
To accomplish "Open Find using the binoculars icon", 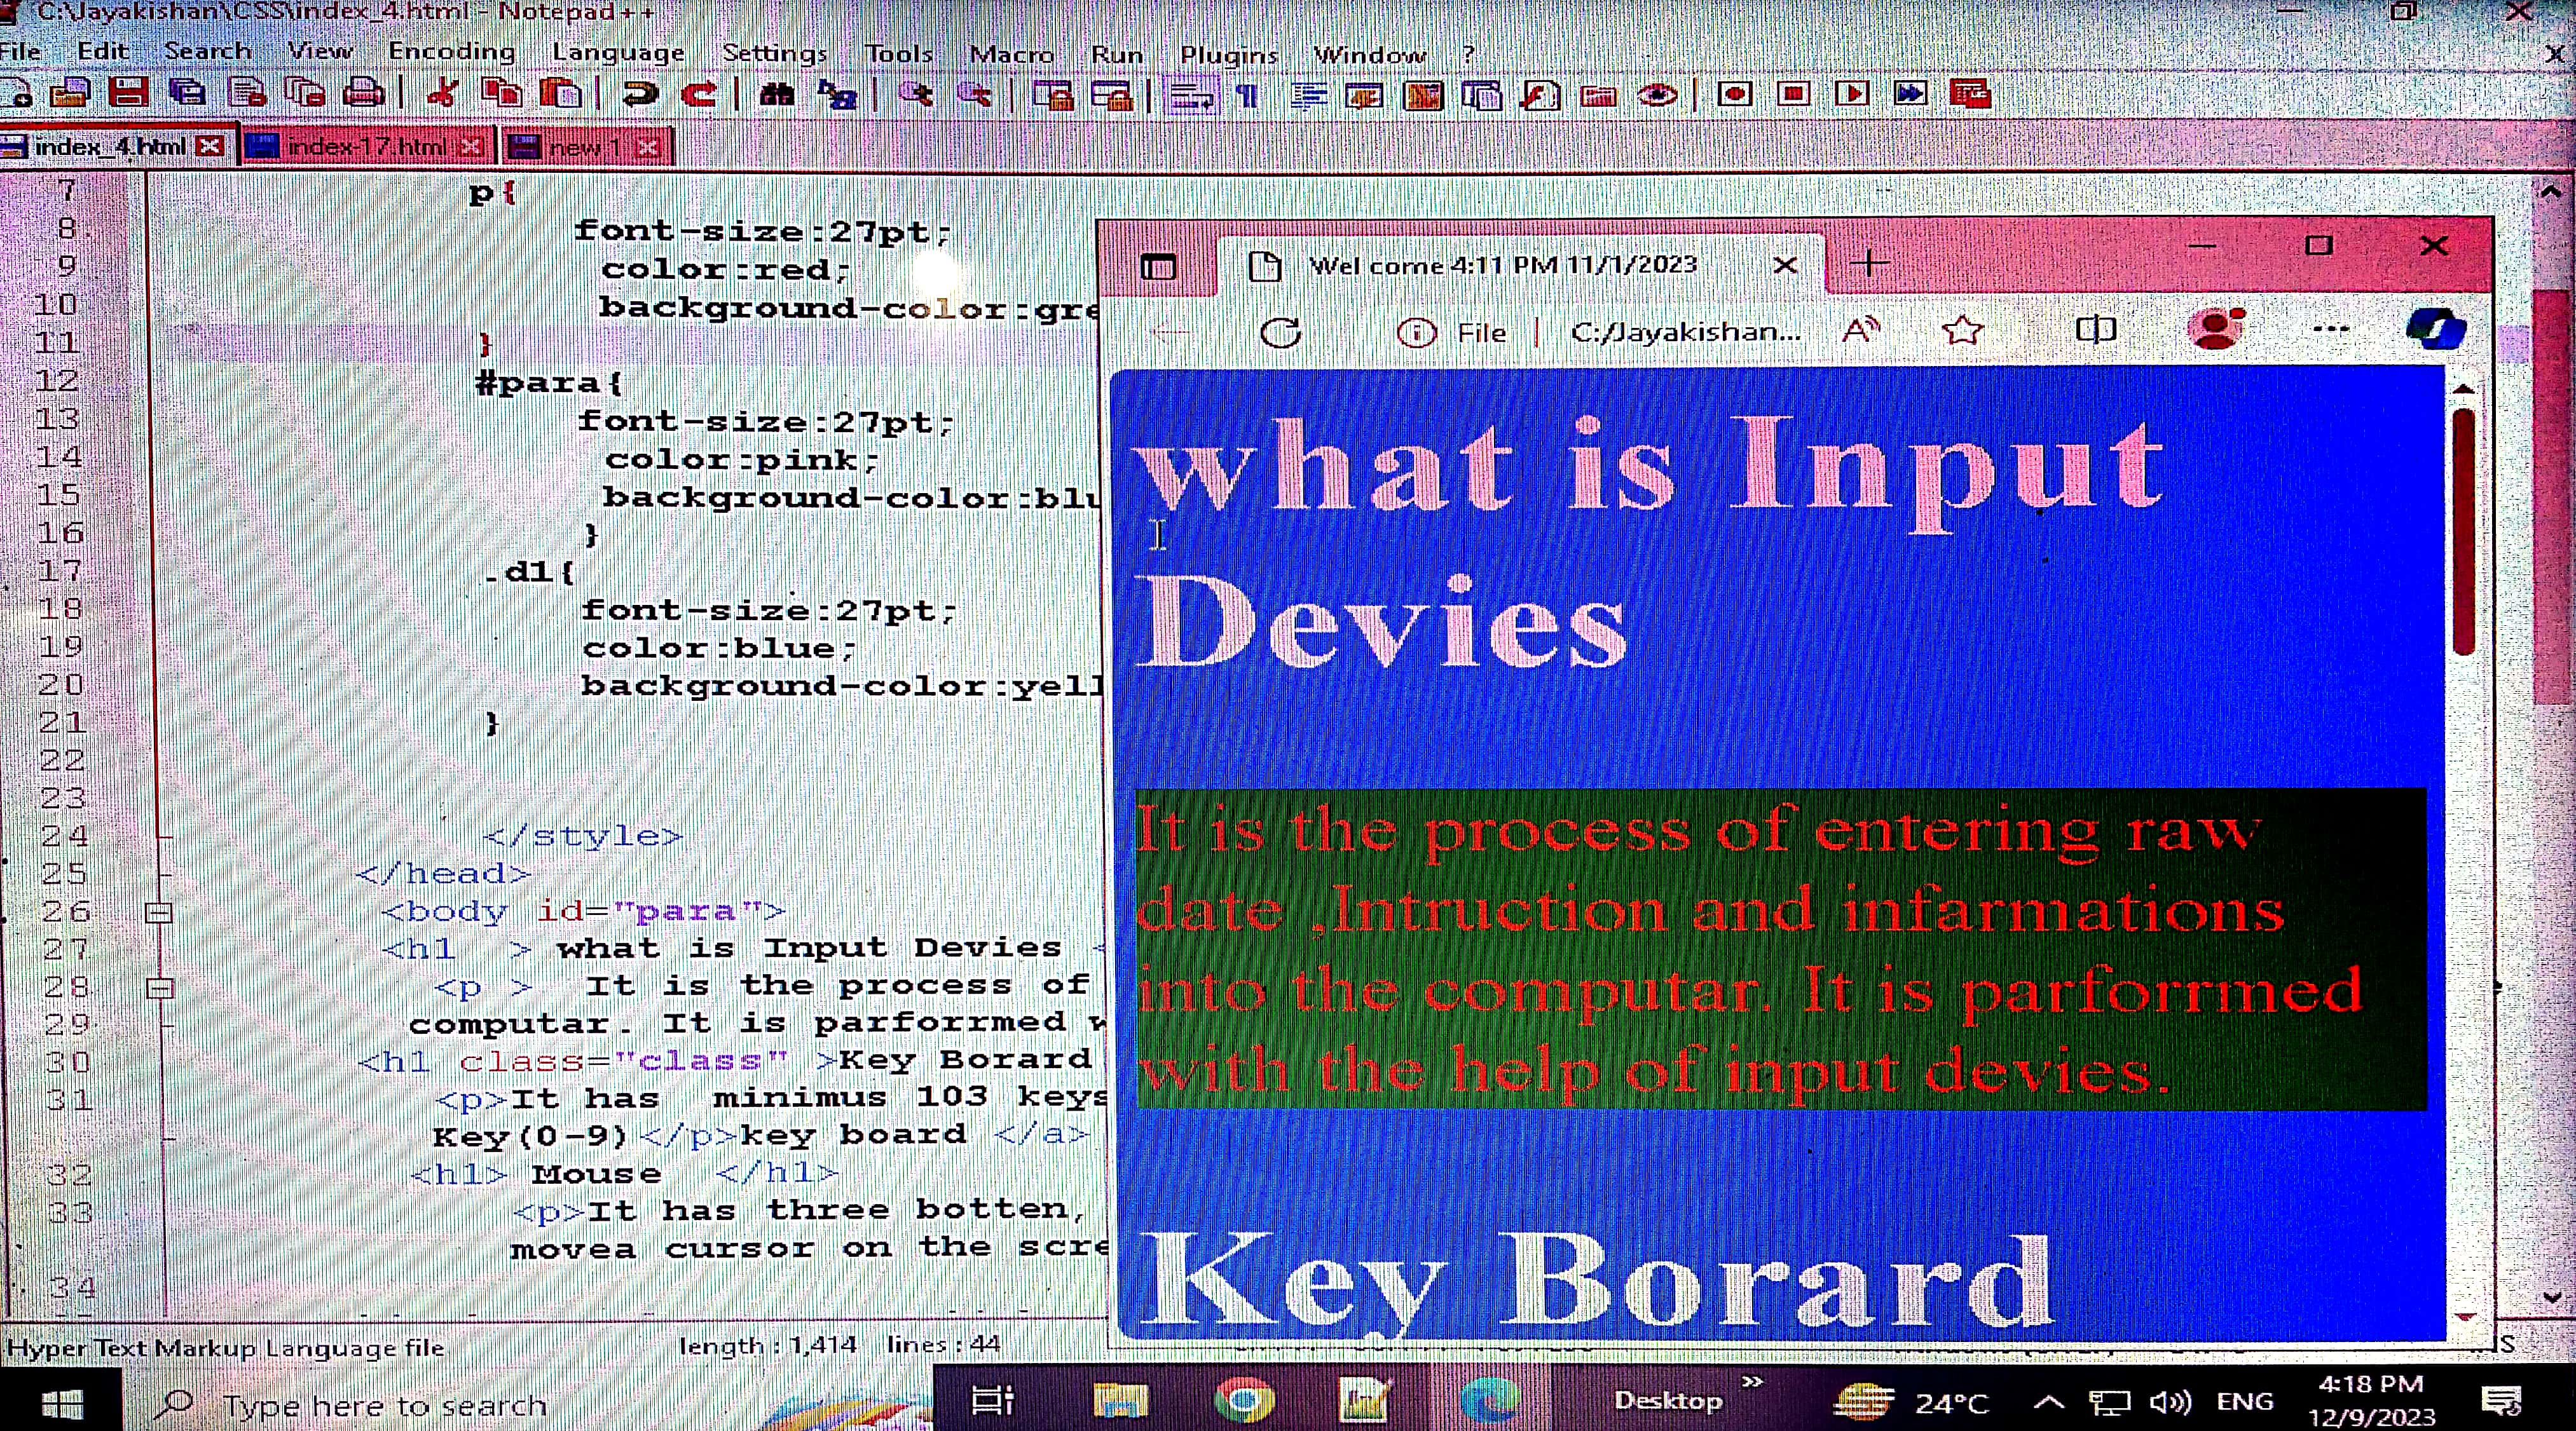I will pyautogui.click(x=777, y=94).
